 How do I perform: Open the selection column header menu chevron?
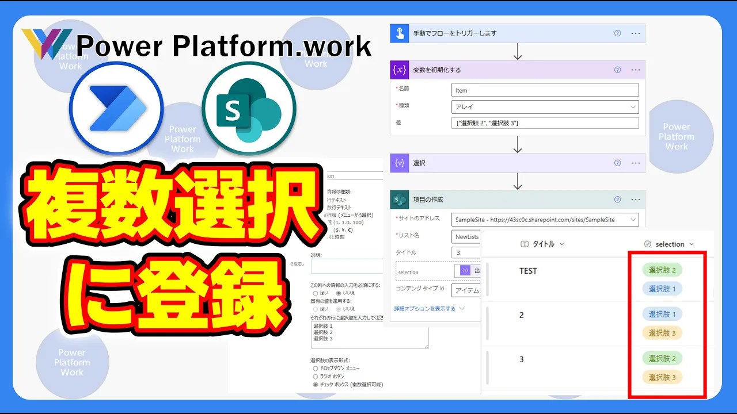click(692, 244)
